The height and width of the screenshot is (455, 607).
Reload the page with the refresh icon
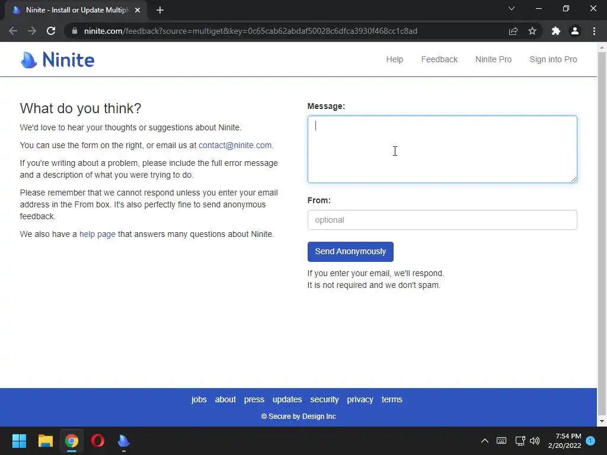click(x=51, y=31)
